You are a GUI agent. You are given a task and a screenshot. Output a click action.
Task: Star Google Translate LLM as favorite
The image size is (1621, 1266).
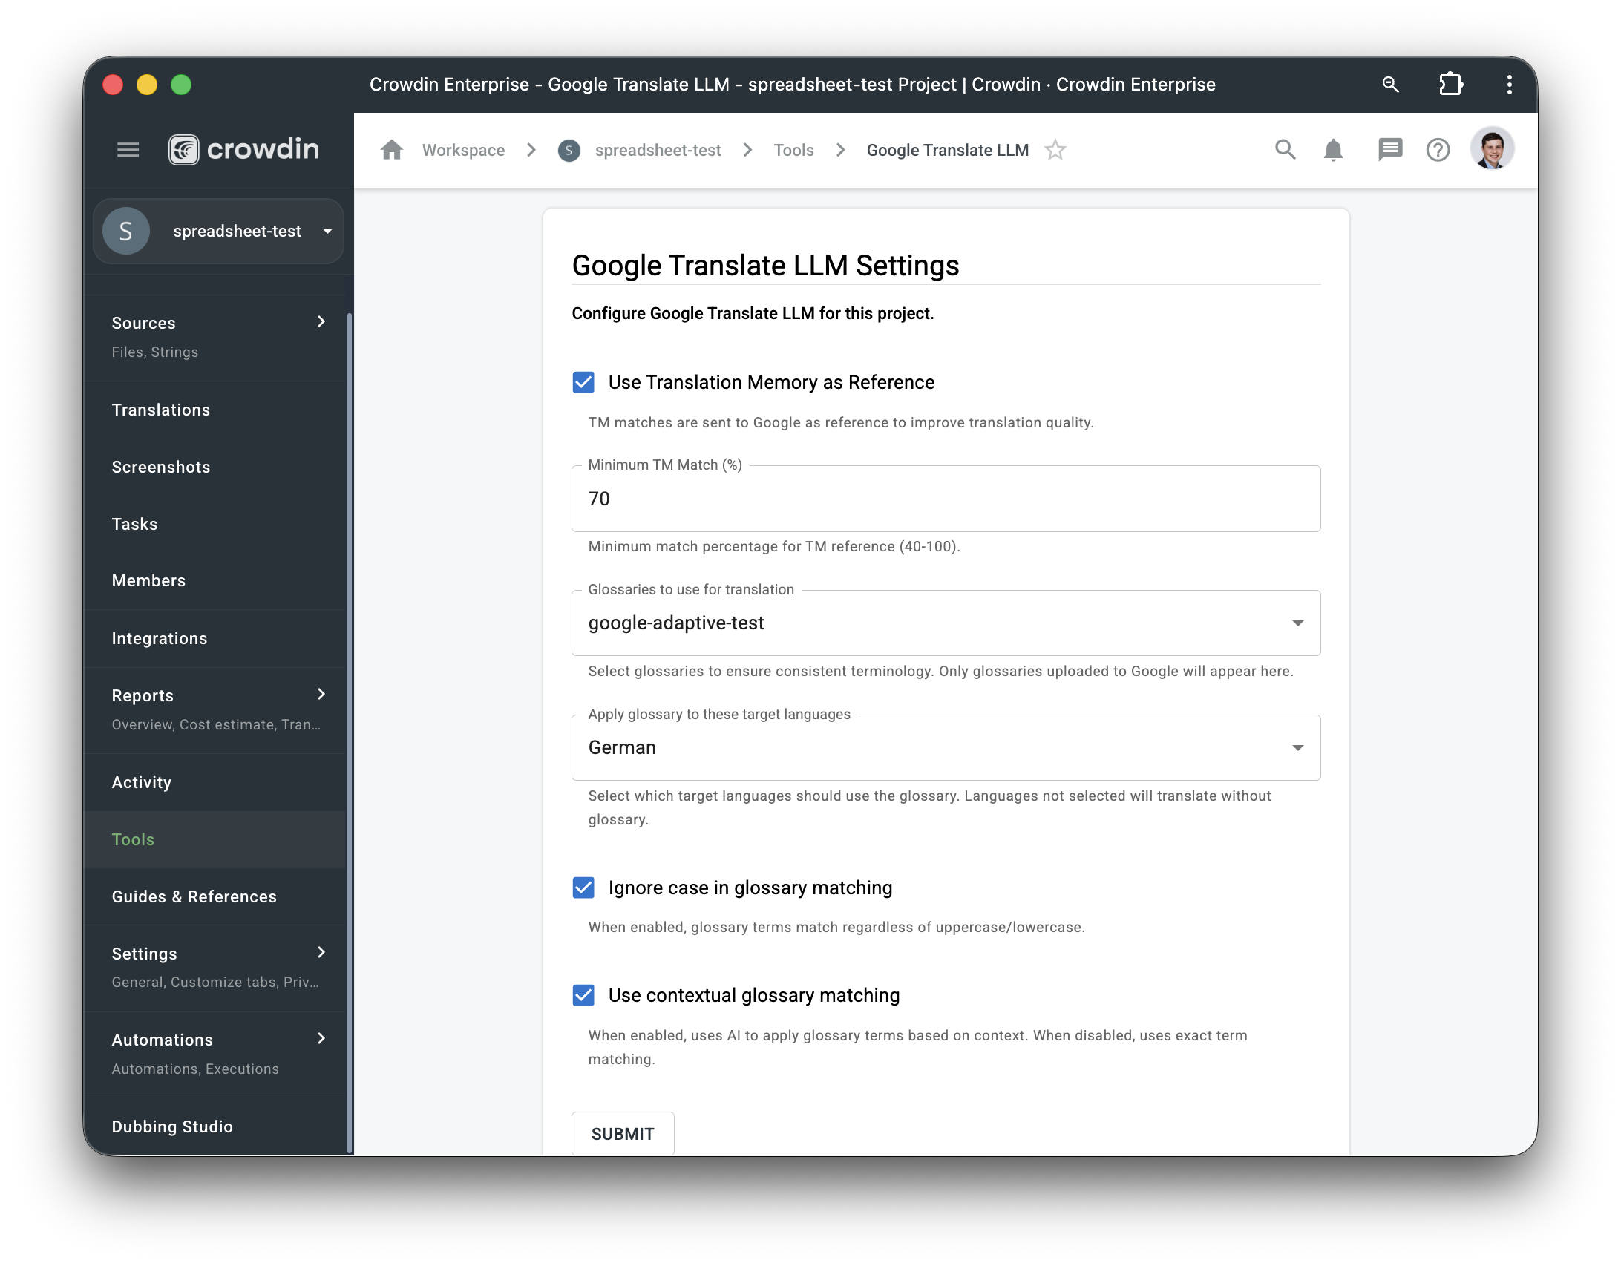(1055, 150)
